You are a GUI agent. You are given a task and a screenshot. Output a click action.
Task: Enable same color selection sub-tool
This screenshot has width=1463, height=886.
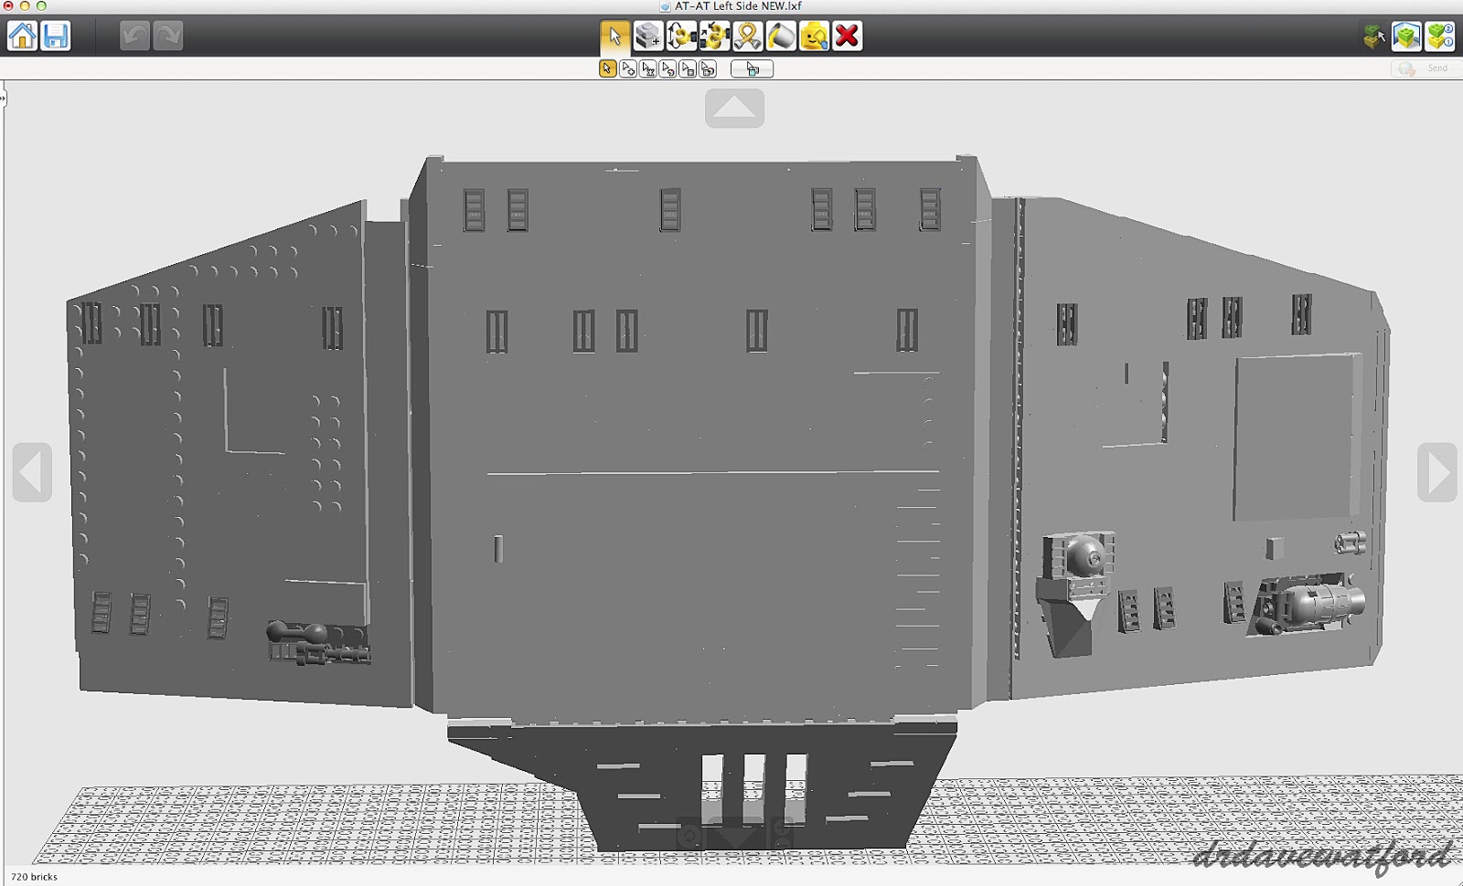668,69
